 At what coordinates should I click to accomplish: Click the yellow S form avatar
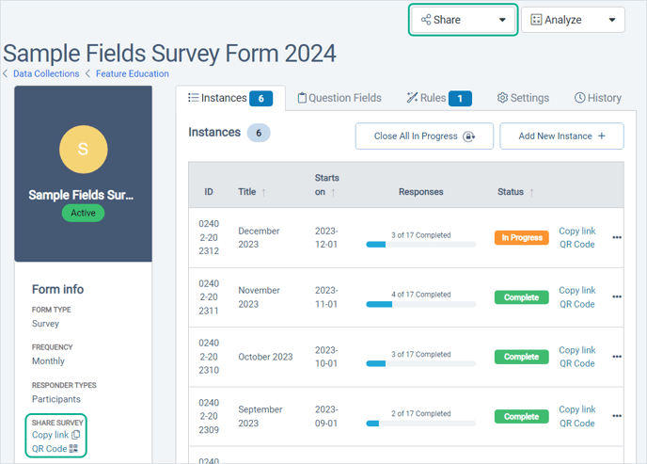tap(84, 149)
